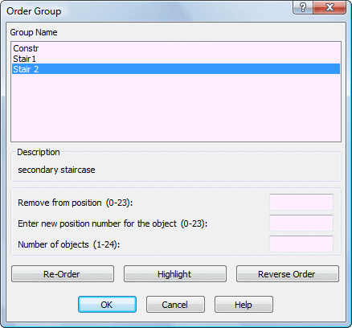The width and height of the screenshot is (352, 328).
Task: Click the secondary staircase description text
Action: pos(56,170)
